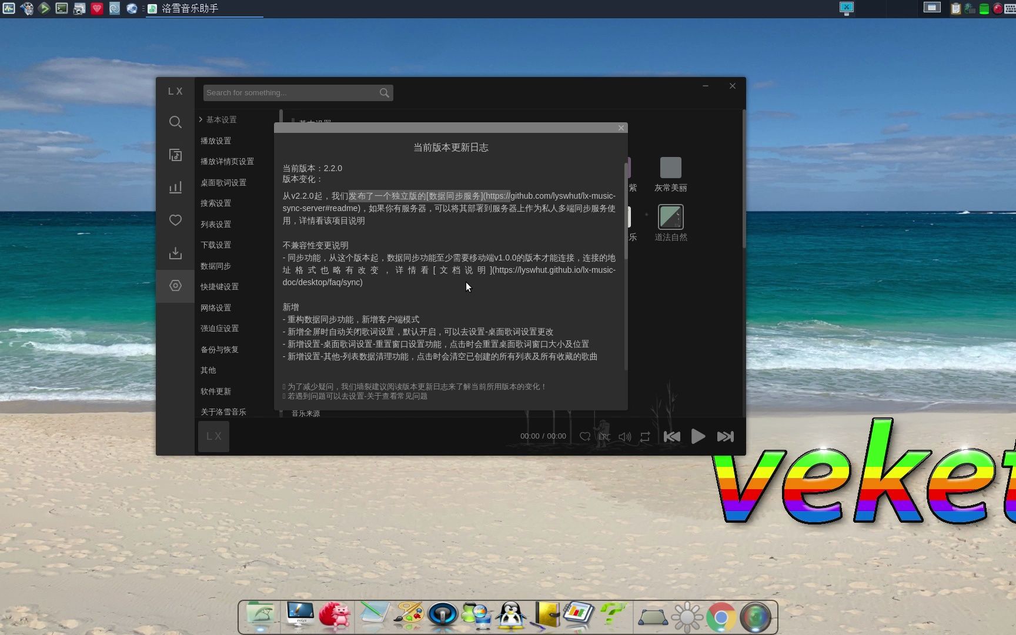This screenshot has width=1016, height=635.
Task: Open the search page from sidebar magnifier
Action: (x=175, y=122)
